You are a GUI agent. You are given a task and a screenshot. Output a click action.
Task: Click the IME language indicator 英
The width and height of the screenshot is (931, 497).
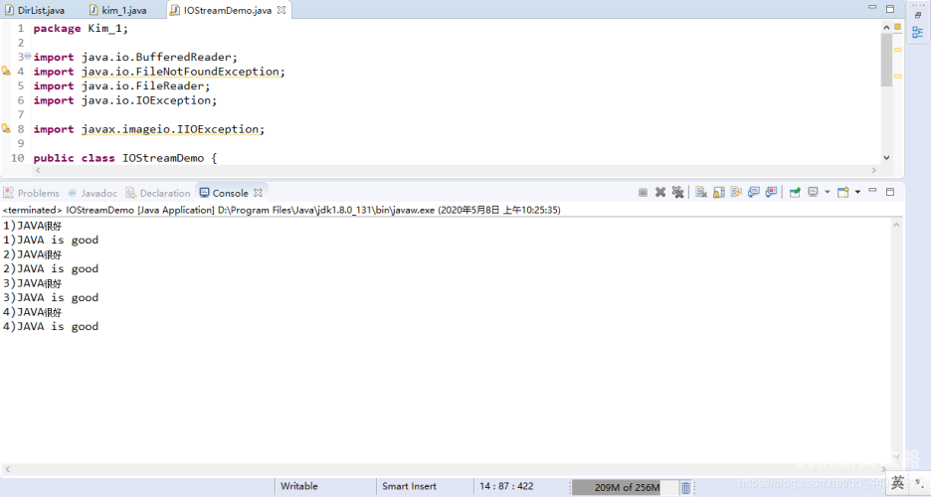click(x=898, y=483)
